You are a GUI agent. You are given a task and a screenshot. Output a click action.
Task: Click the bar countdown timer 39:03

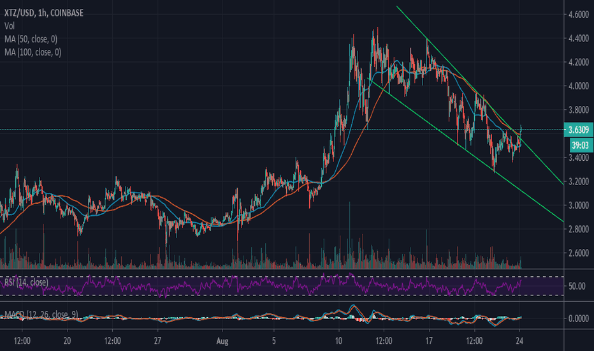580,145
